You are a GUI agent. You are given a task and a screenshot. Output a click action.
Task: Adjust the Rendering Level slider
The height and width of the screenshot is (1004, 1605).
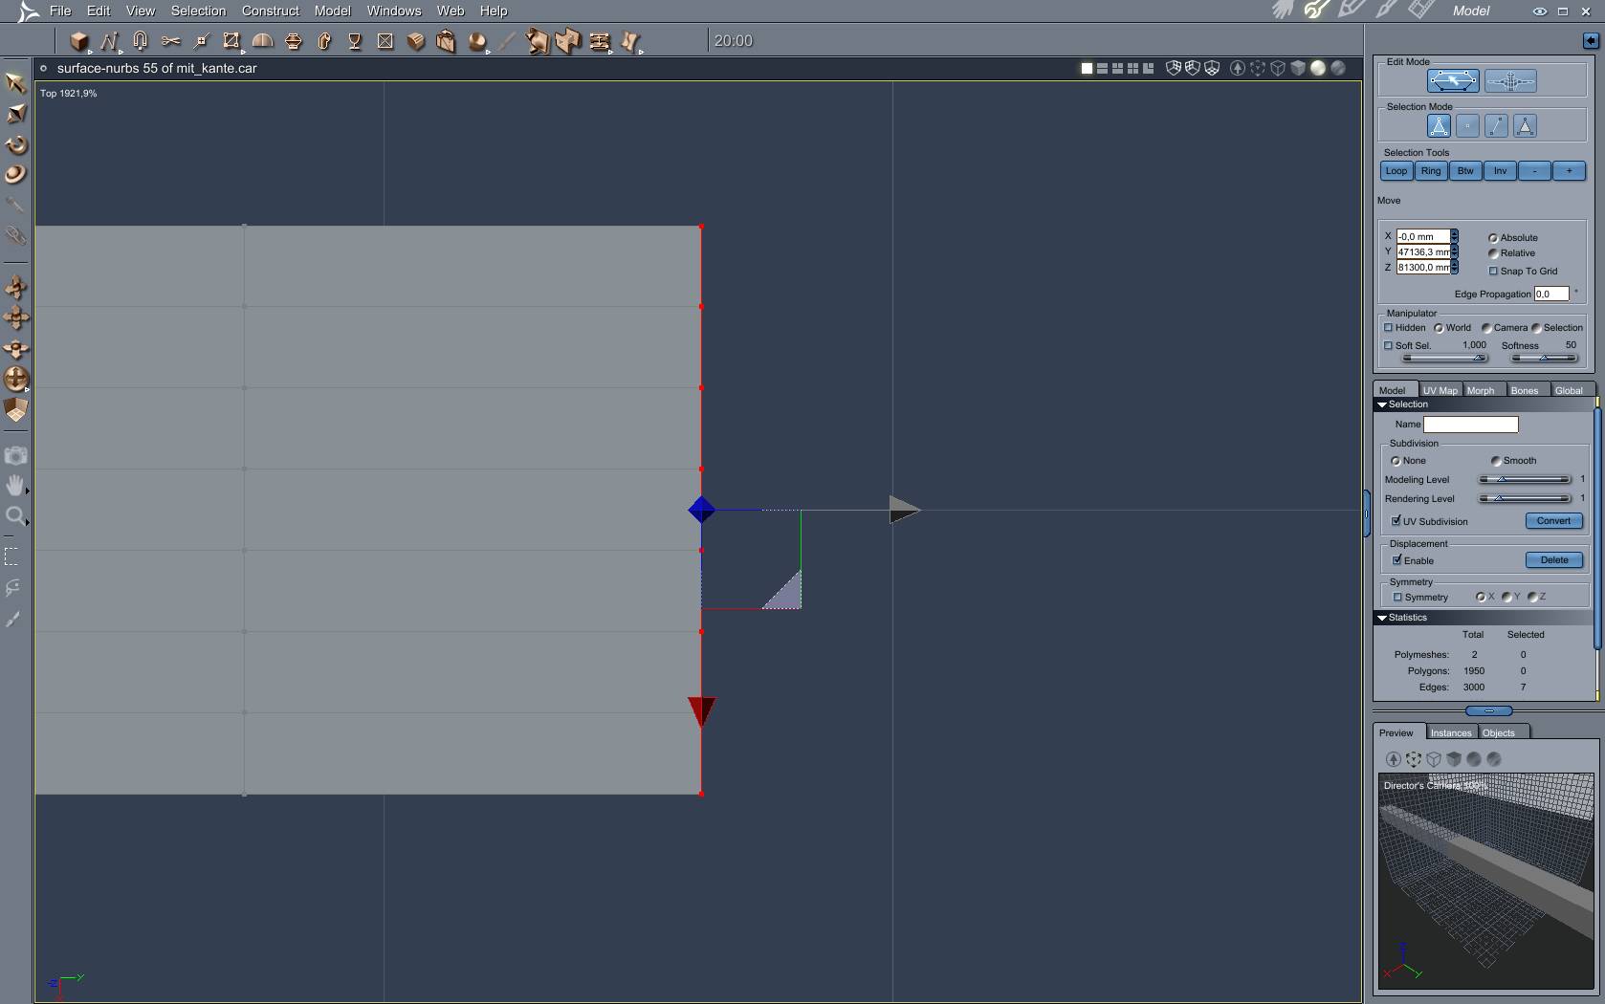1525,498
